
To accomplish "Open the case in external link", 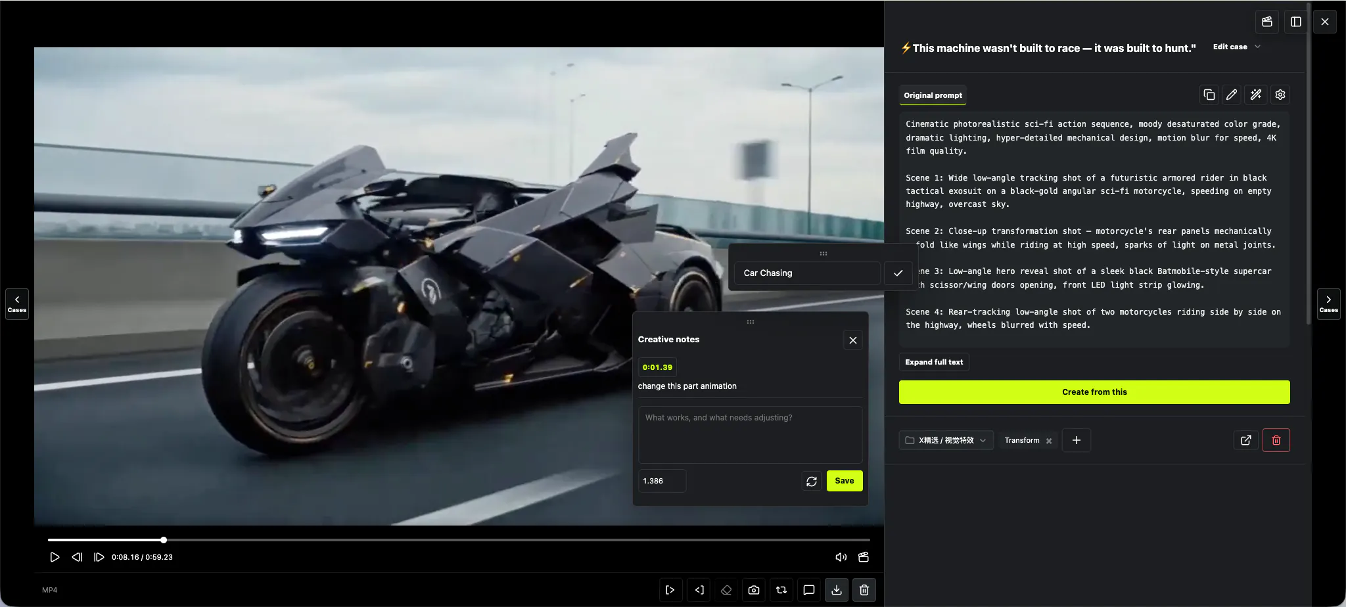I will pos(1246,440).
